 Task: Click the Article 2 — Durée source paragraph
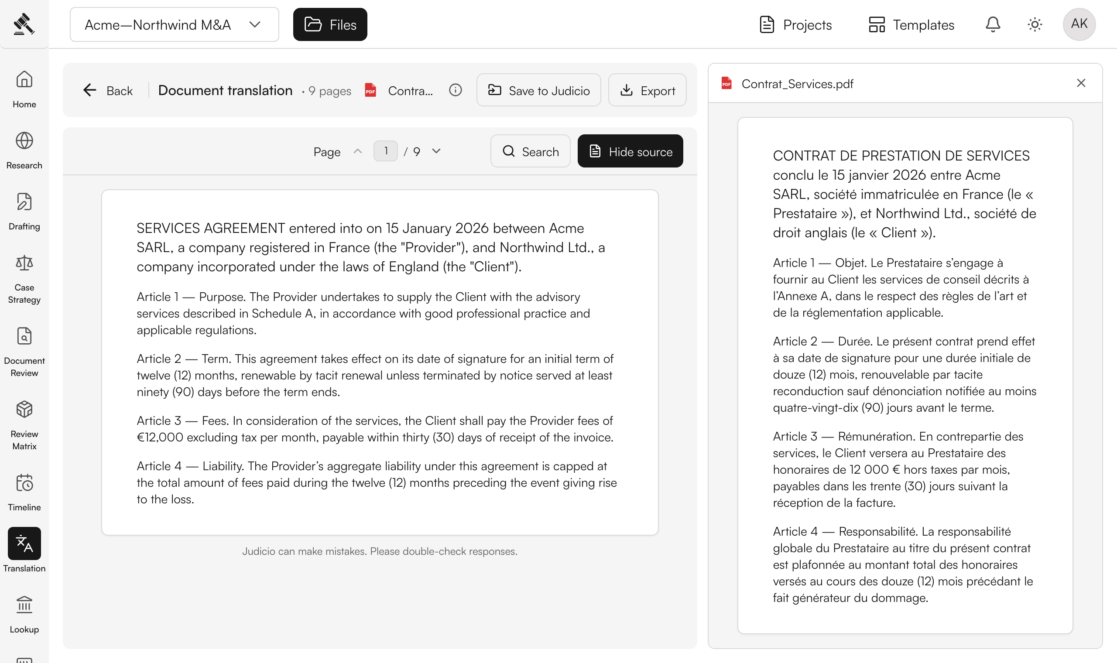(905, 374)
